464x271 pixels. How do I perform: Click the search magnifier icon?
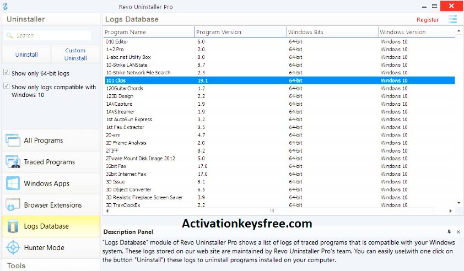coord(10,35)
